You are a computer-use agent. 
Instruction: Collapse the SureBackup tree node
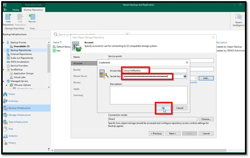pyautogui.click(x=3, y=69)
